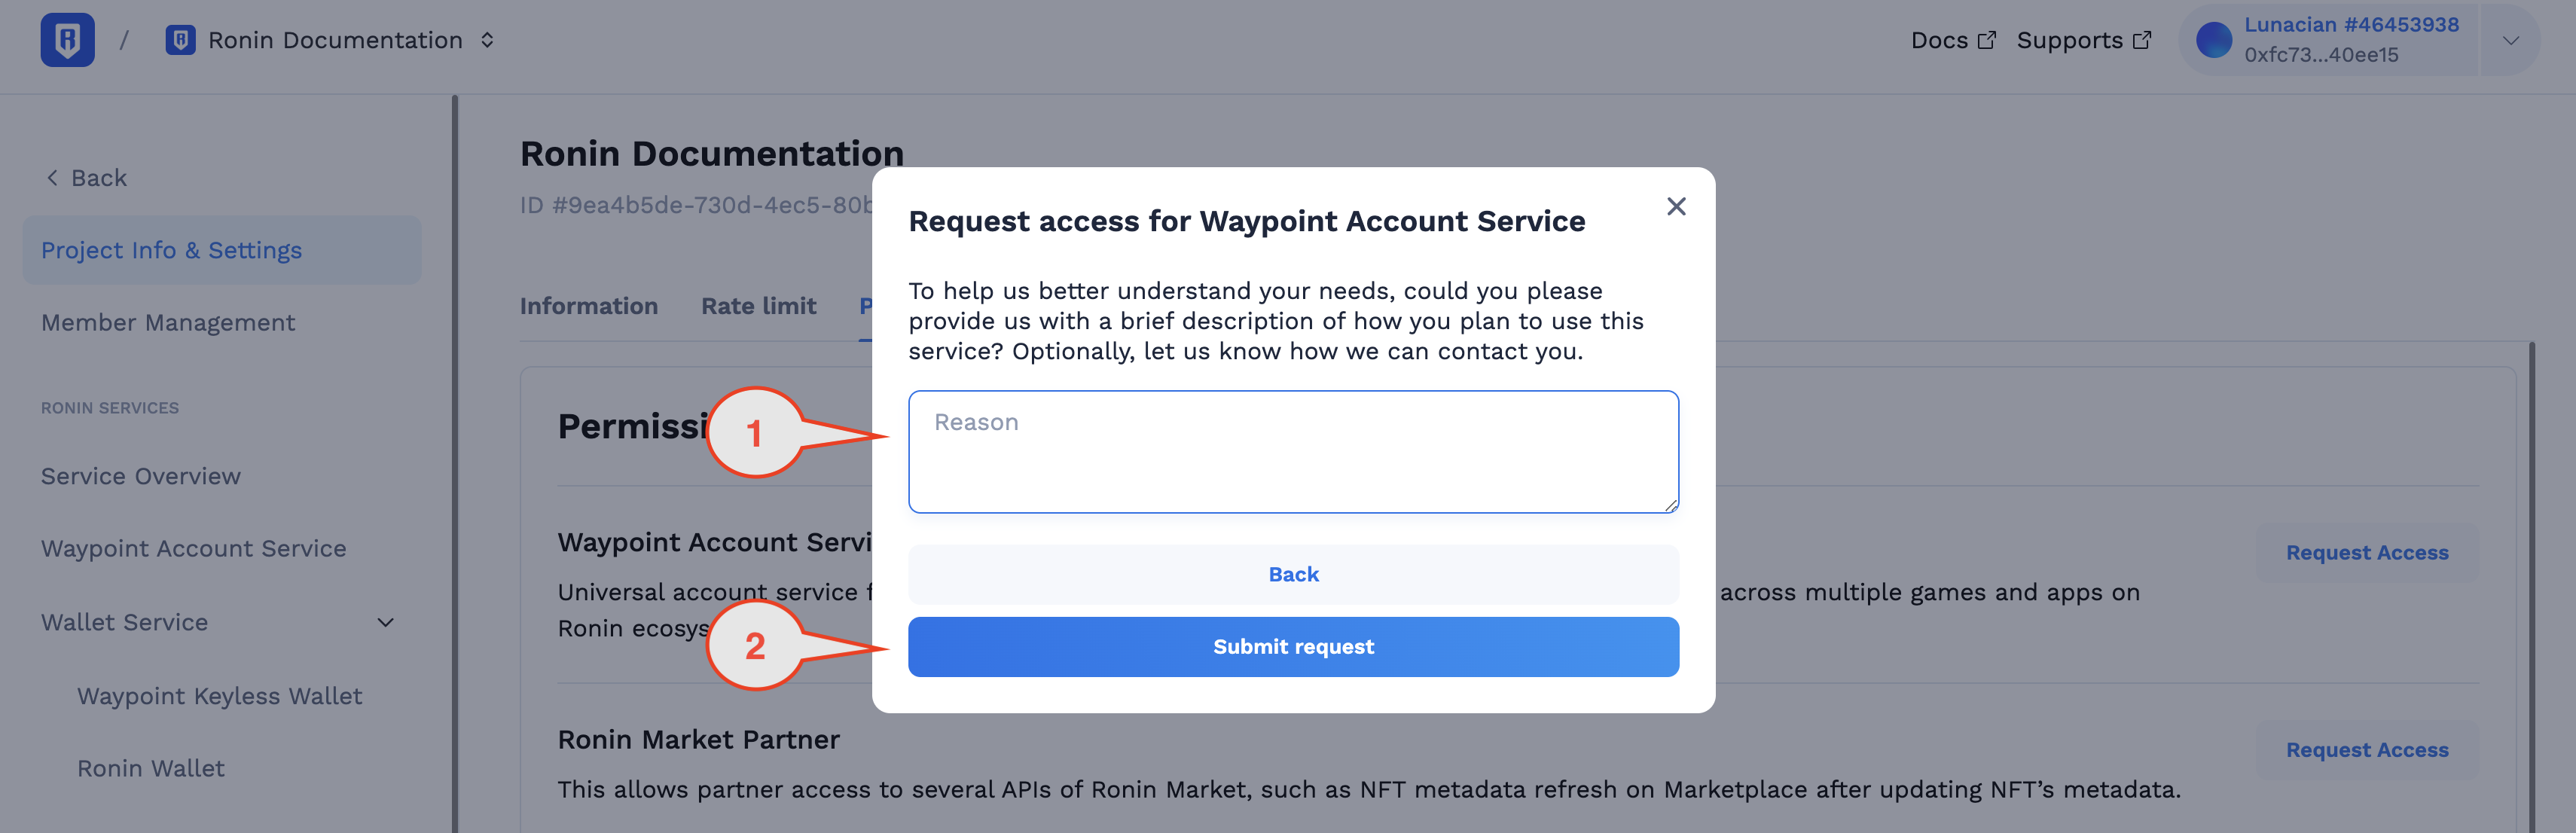Close the Request access dialog
The width and height of the screenshot is (2576, 833).
click(x=1676, y=206)
